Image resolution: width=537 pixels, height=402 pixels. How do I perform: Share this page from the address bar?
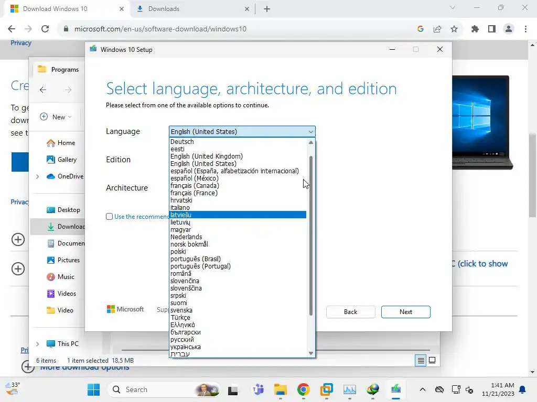click(x=437, y=29)
